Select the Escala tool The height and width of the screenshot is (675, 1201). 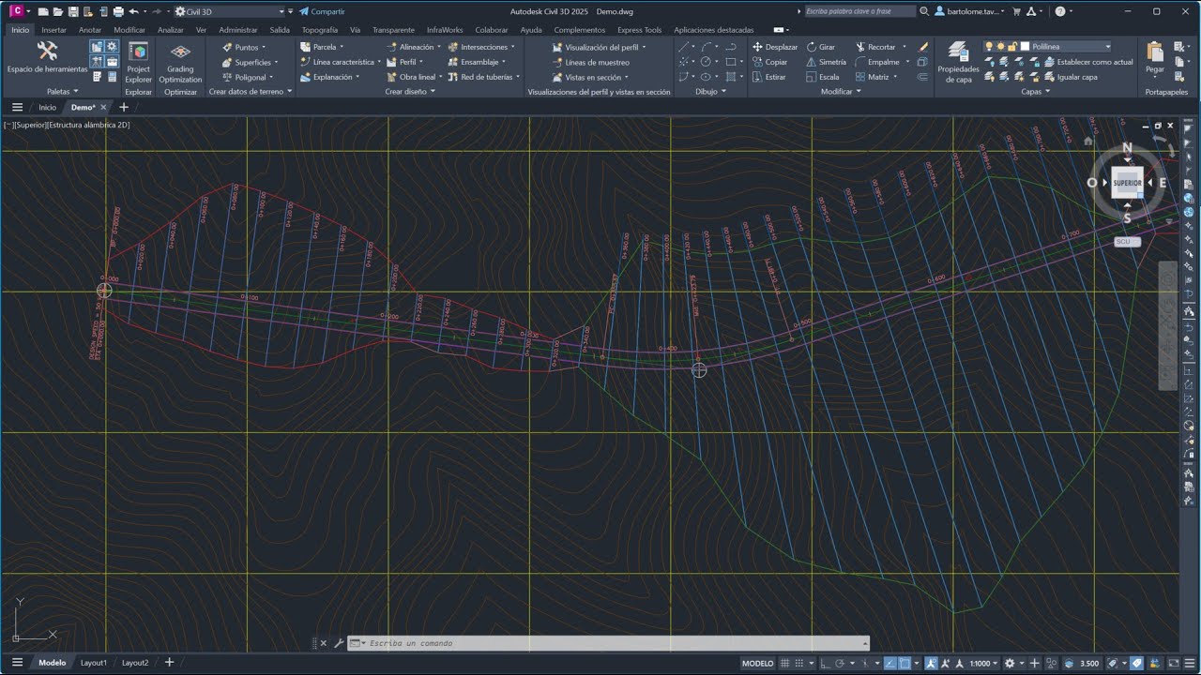[x=823, y=77]
